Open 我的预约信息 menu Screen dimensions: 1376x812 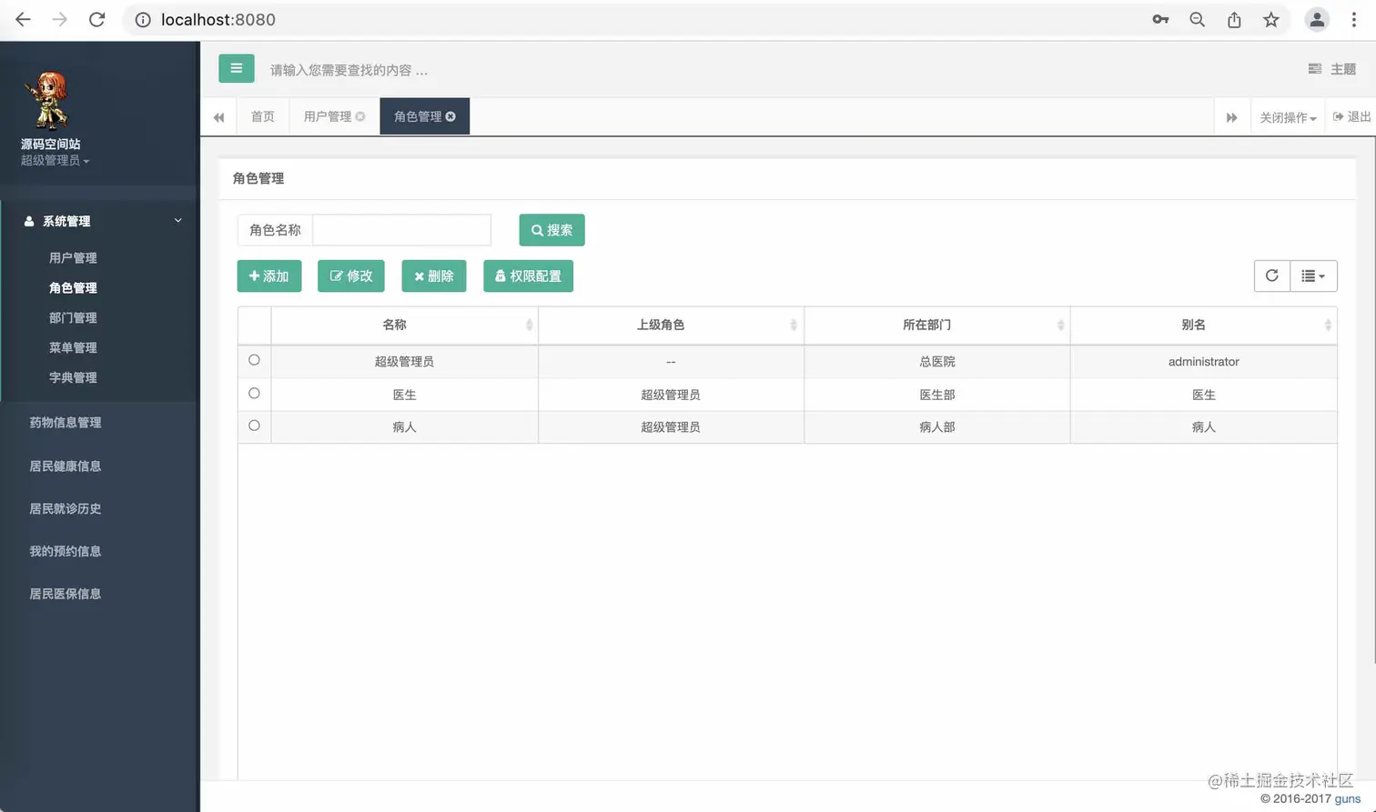point(66,551)
